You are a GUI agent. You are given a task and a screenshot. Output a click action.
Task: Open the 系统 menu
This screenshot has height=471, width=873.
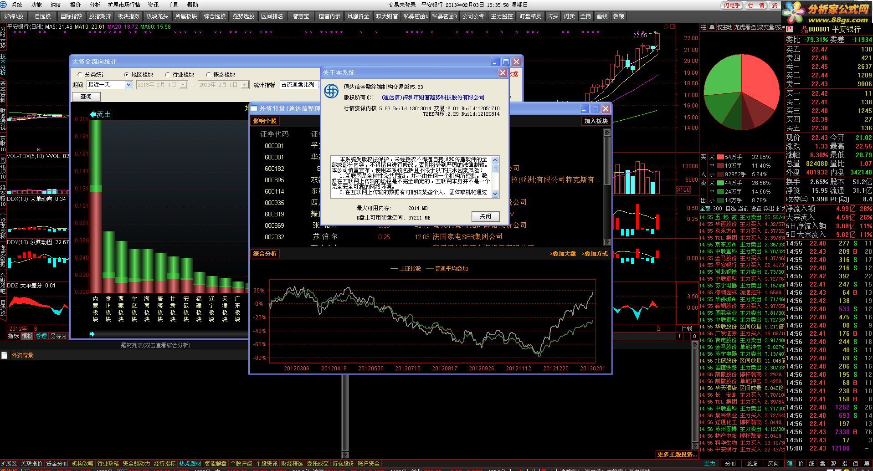[x=16, y=5]
